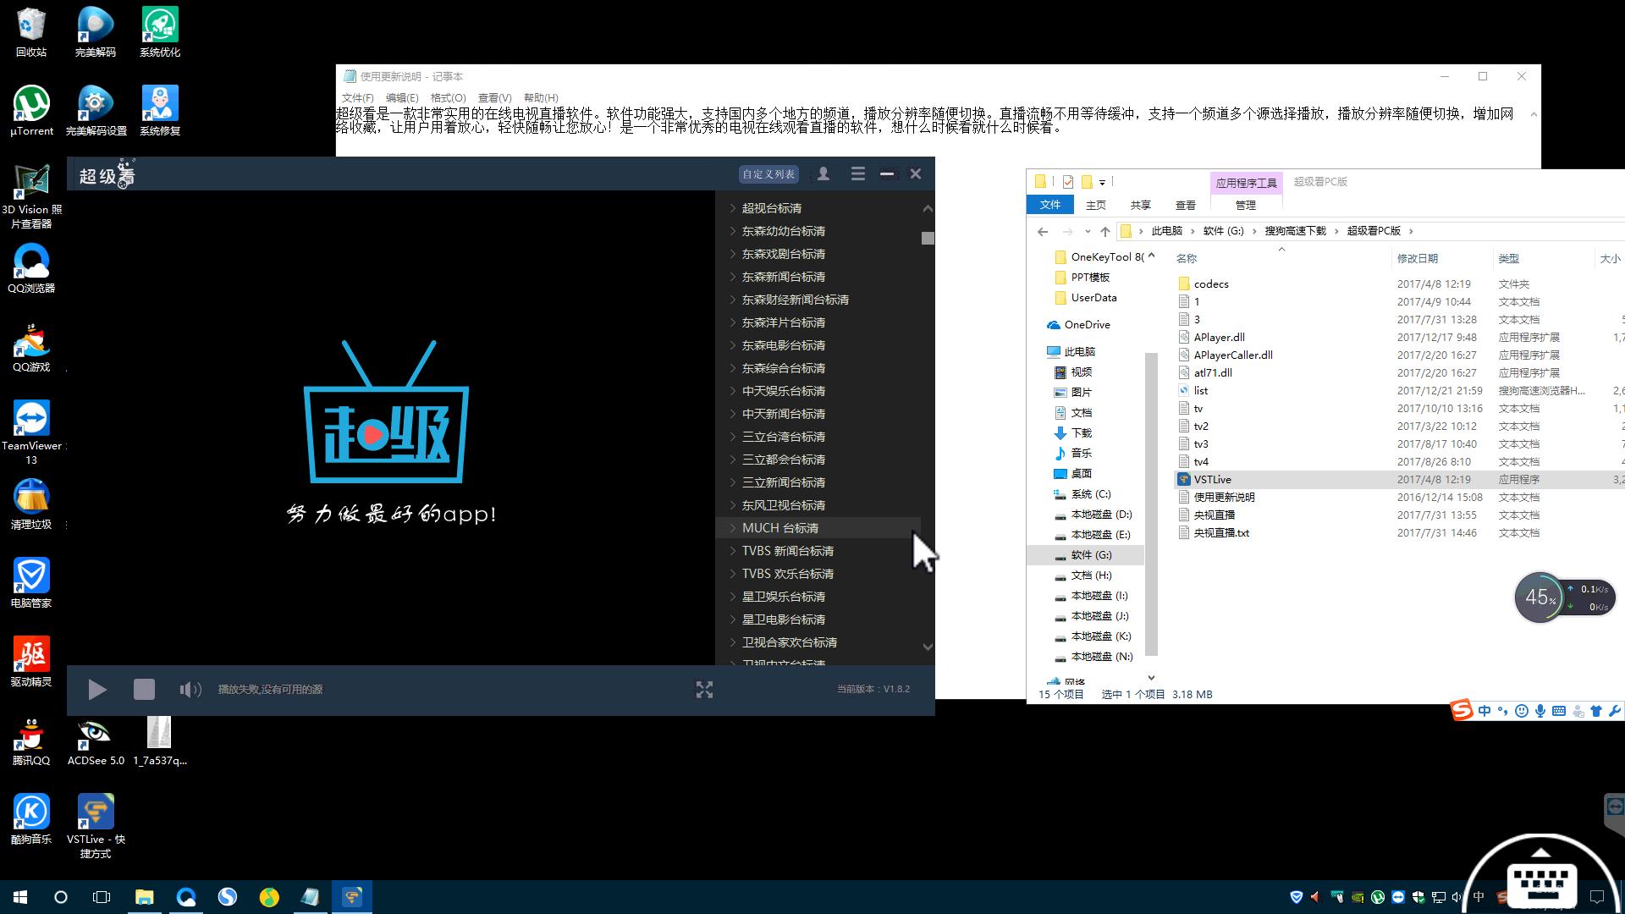The image size is (1625, 914).
Task: Click the Windows Start button
Action: coord(20,897)
